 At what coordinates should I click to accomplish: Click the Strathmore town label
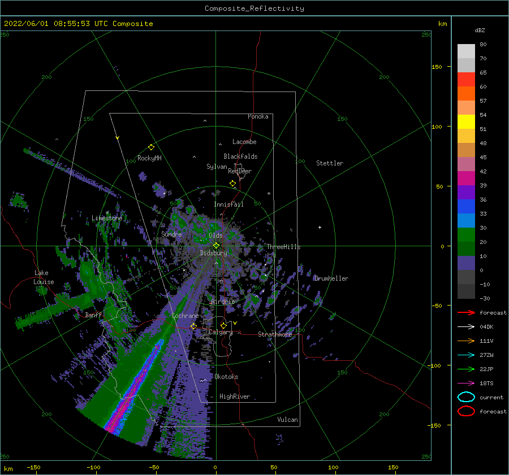pyautogui.click(x=275, y=334)
